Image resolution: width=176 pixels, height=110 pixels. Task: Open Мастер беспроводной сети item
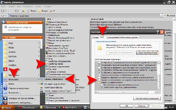click(61, 38)
